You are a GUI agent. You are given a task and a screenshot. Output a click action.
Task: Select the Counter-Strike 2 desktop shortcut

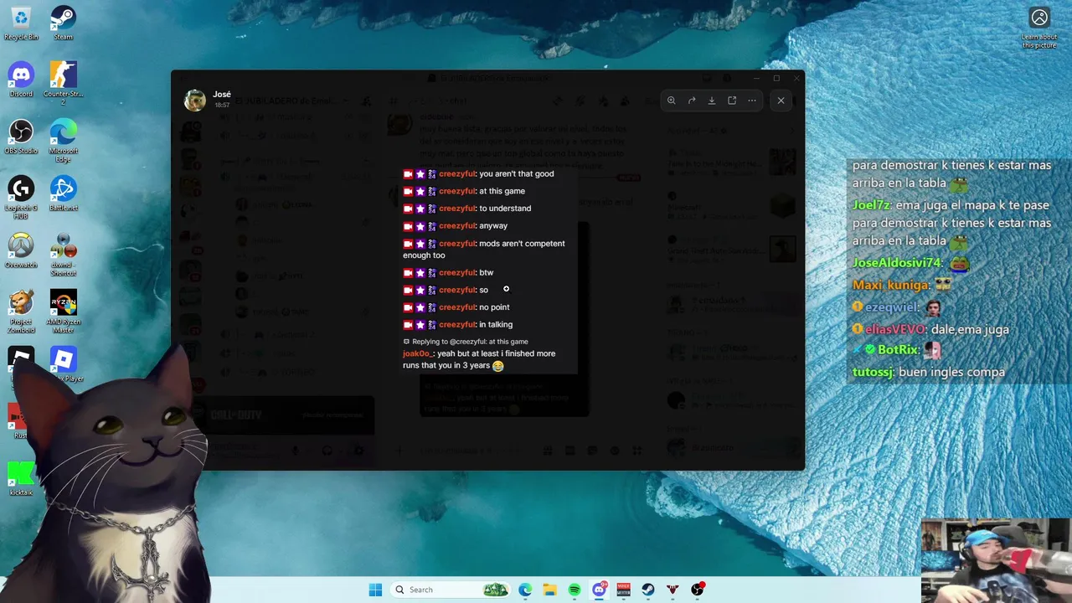coord(63,82)
